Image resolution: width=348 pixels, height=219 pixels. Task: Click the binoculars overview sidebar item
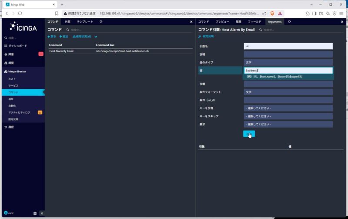(9, 63)
